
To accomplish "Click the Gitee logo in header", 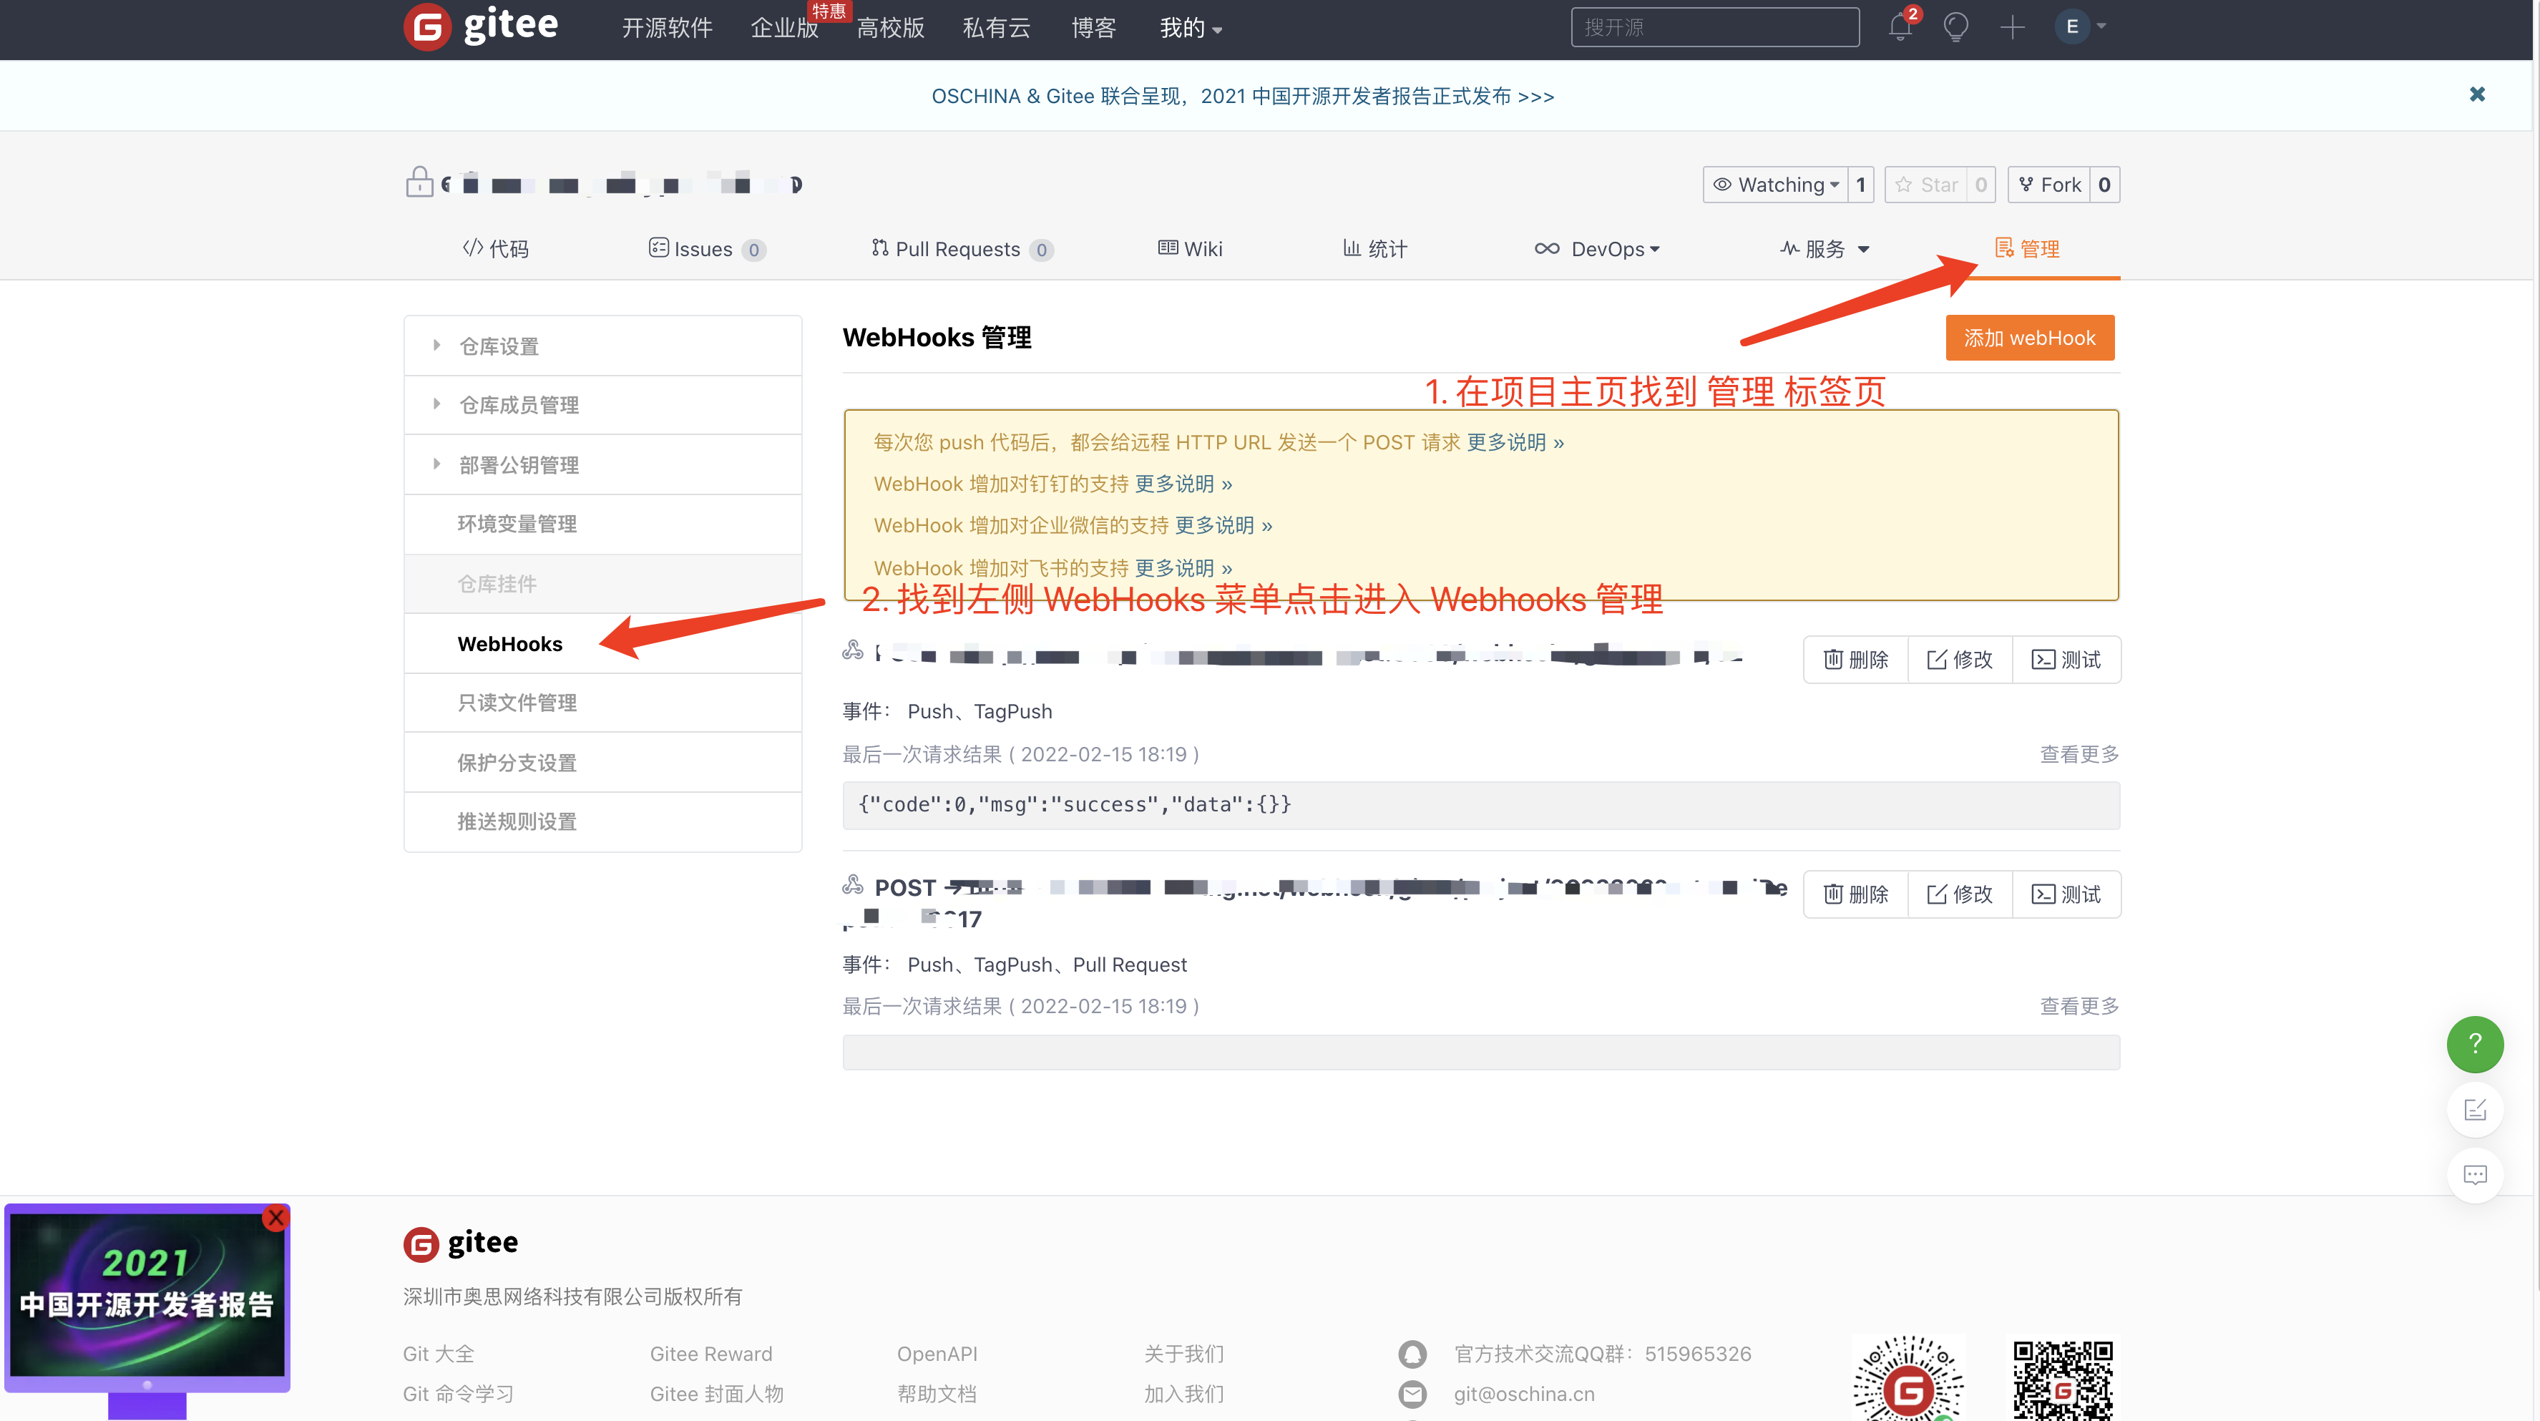I will [482, 26].
